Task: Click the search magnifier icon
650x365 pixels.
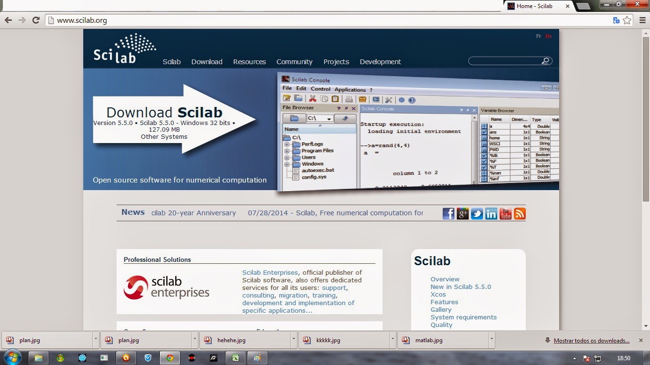Action: point(546,61)
